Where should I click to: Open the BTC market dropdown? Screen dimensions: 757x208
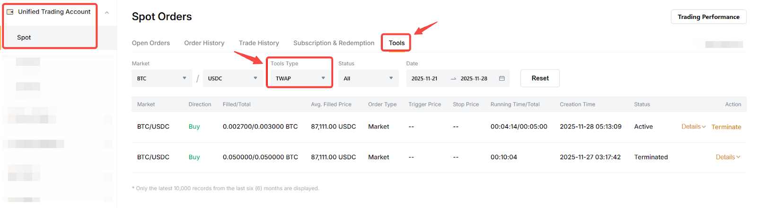click(x=162, y=78)
